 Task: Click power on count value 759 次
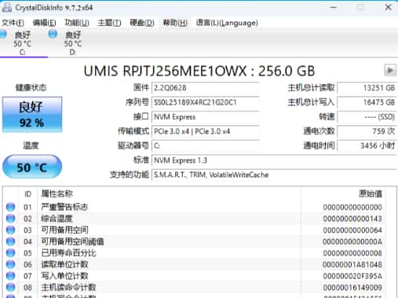tap(367, 131)
